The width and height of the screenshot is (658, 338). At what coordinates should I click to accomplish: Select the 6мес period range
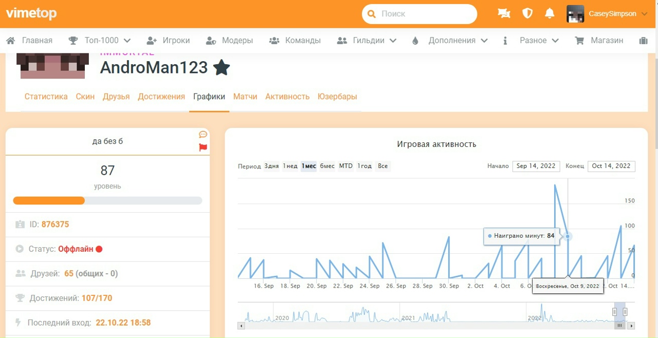[327, 166]
